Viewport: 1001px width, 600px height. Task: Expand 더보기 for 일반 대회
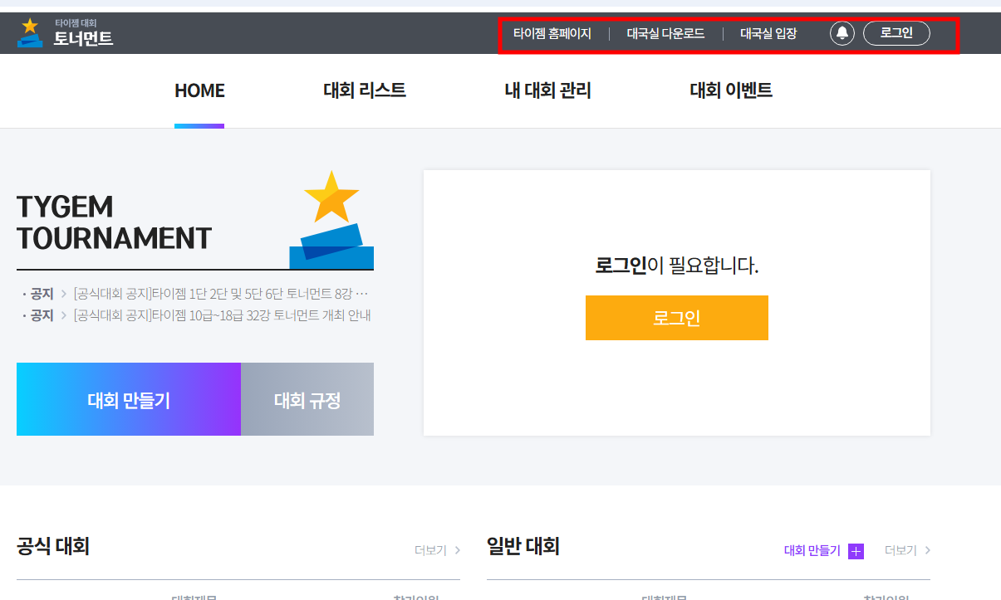point(908,550)
